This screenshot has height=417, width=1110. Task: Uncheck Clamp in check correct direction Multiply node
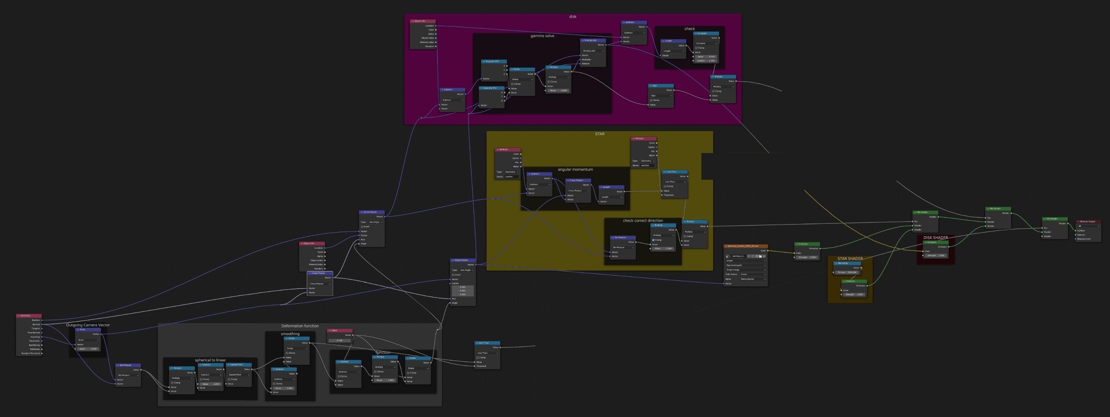(653, 240)
